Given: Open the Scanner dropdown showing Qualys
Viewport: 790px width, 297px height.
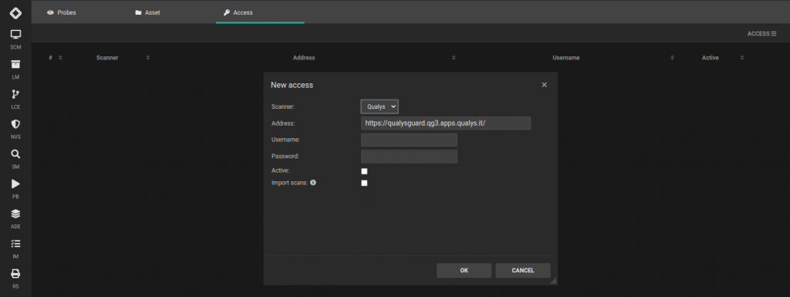Looking at the screenshot, I should click(380, 106).
